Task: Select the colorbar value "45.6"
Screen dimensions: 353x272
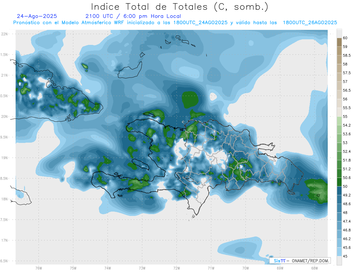Action: (347, 247)
